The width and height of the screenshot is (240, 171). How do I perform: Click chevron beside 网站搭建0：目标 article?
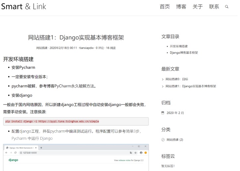coord(163,79)
